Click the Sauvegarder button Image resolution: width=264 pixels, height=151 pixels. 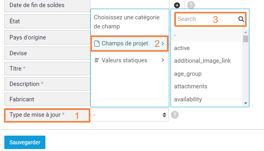click(25, 142)
